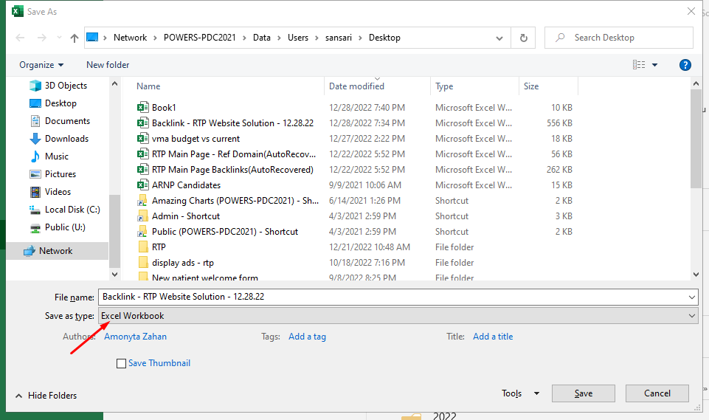Open Music in navigation pane
709x420 pixels.
[49, 156]
